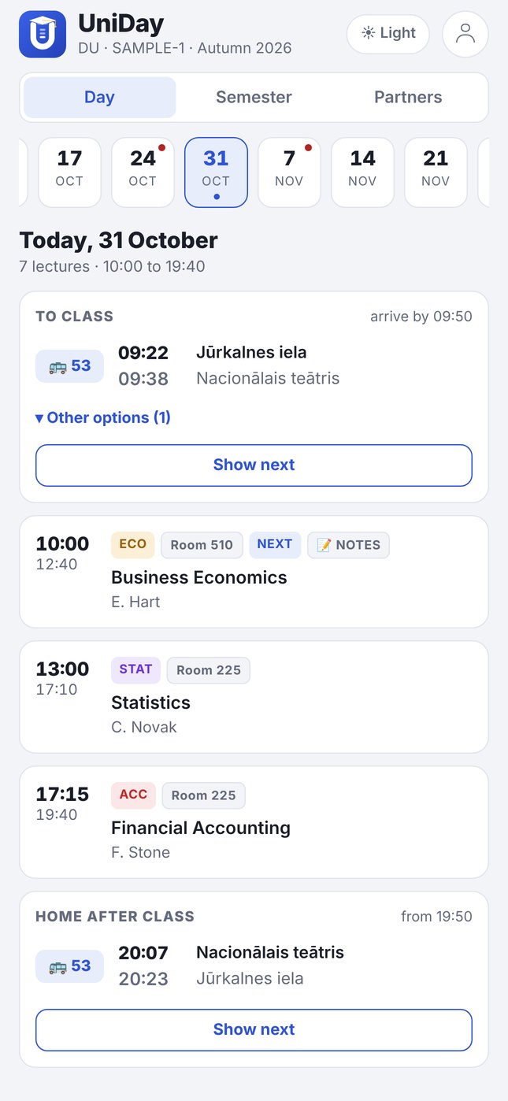Screen dimensions: 508x1101
Task: Choose the 17 Oct date
Action: 69,172
